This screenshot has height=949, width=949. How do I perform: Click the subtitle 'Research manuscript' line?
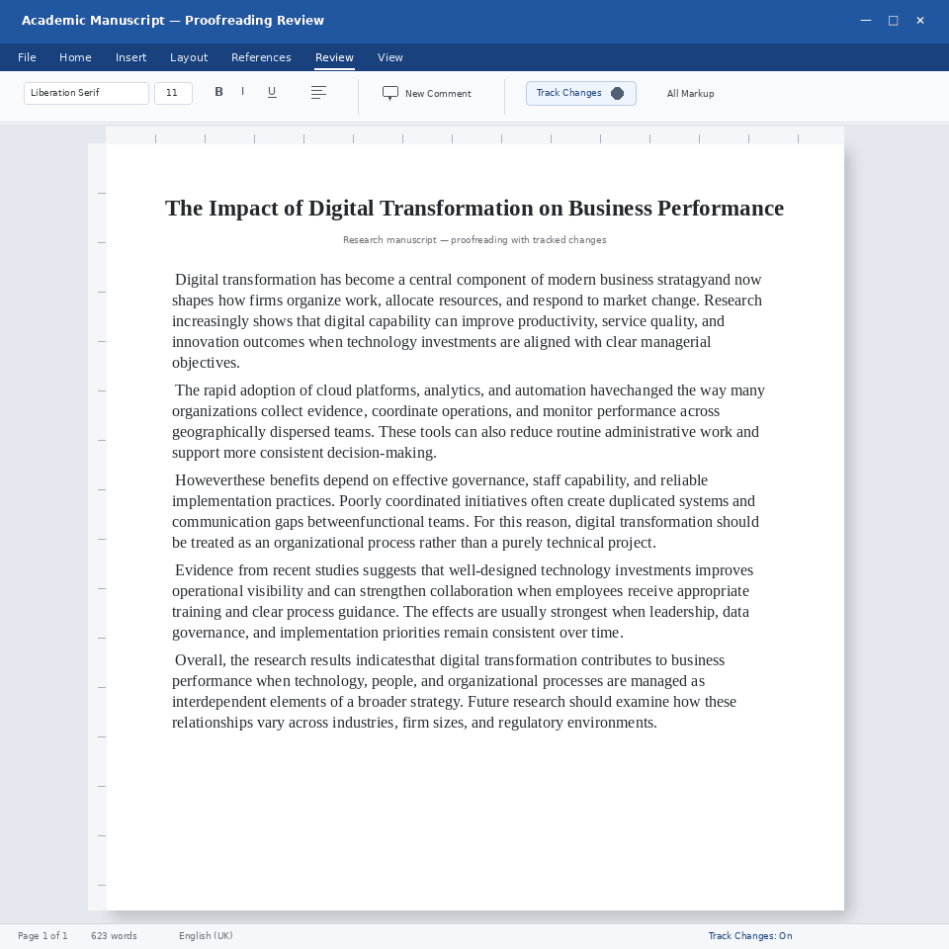tap(474, 239)
